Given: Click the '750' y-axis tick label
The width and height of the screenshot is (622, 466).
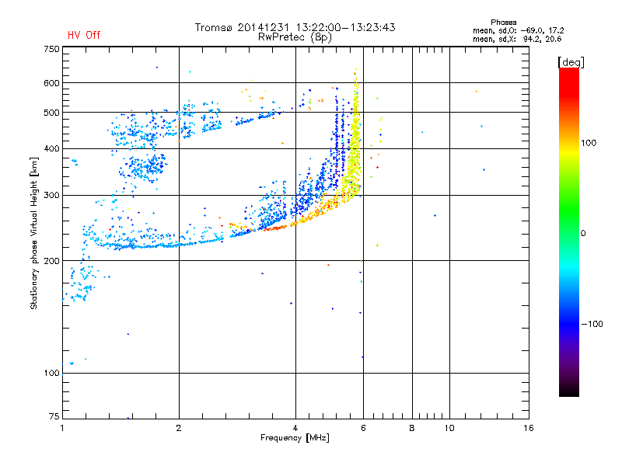Looking at the screenshot, I should pos(51,49).
